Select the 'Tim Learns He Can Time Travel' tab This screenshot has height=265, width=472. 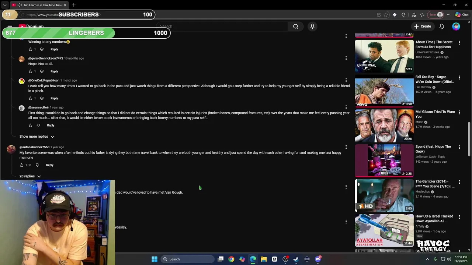(x=39, y=5)
